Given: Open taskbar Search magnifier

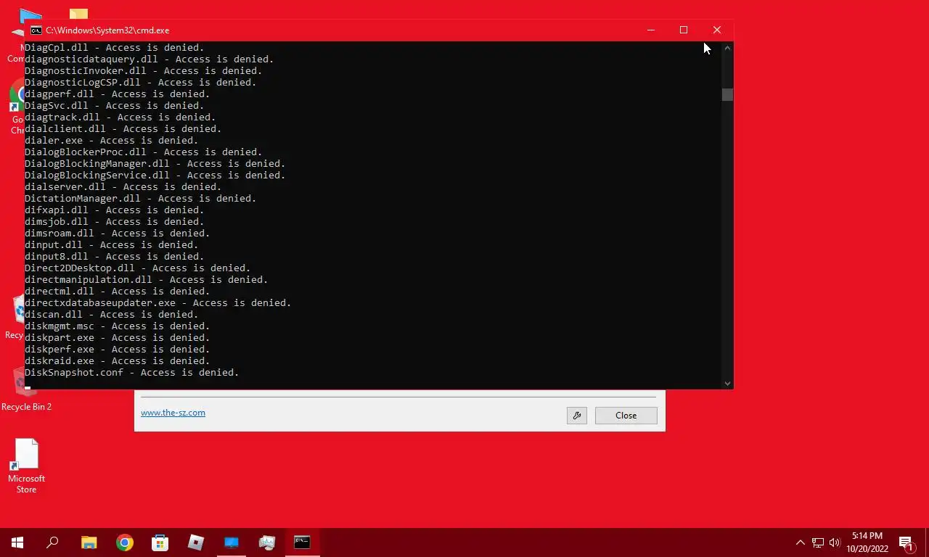Looking at the screenshot, I should click(x=52, y=542).
